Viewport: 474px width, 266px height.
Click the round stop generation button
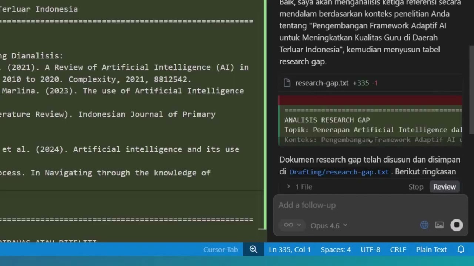coord(456,225)
